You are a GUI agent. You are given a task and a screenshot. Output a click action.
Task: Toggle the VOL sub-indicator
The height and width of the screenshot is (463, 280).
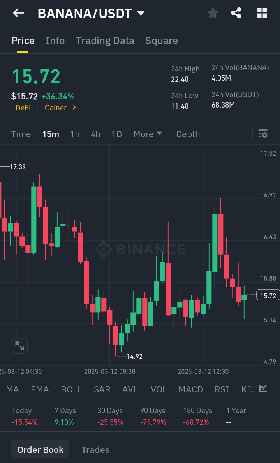(159, 389)
